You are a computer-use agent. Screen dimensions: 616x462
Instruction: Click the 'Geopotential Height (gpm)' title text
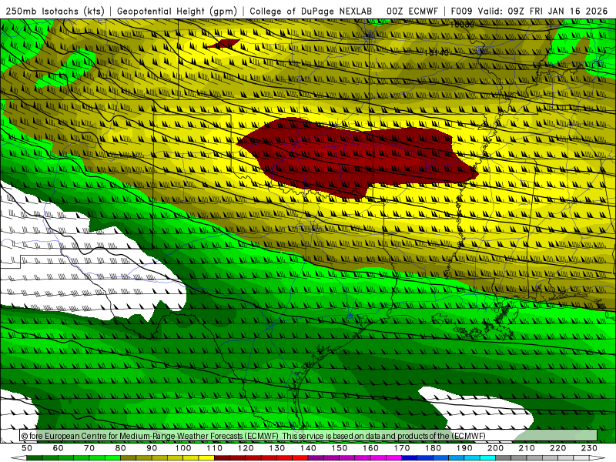(177, 11)
